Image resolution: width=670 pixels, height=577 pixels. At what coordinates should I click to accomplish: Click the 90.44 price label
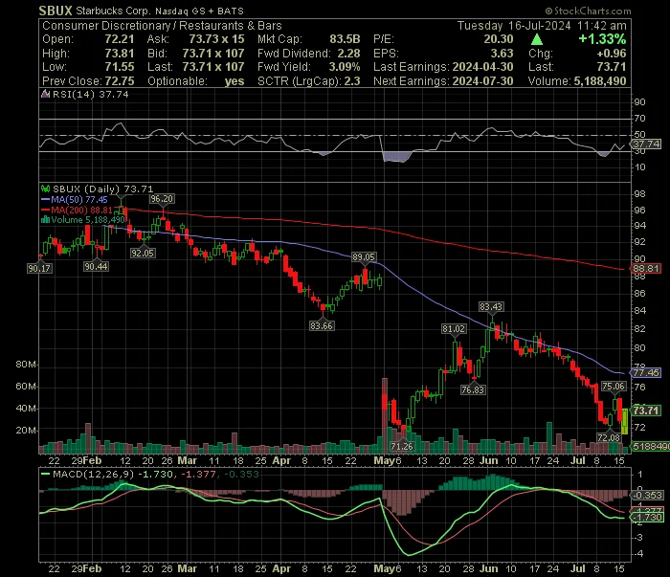click(x=96, y=267)
